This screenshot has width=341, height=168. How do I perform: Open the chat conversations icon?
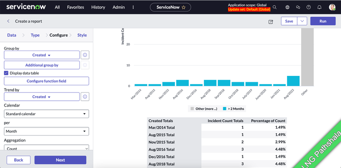298,7
